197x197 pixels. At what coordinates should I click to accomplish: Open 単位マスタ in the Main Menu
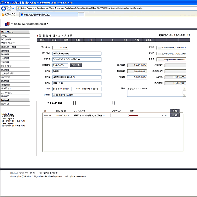(x=15, y=77)
